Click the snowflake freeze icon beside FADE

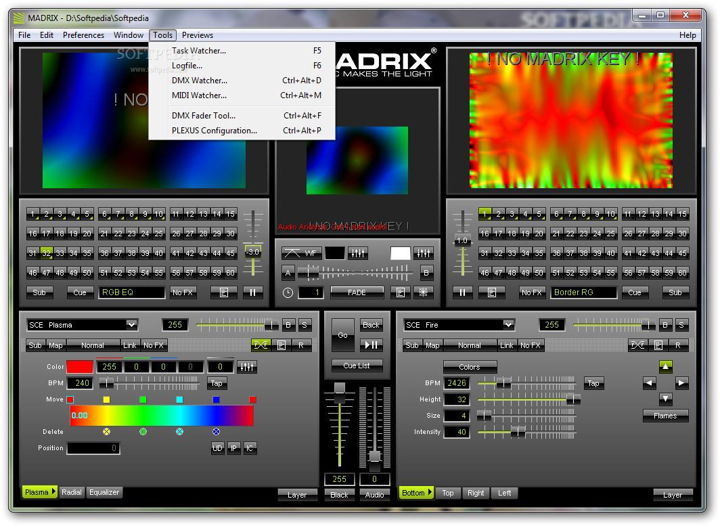pos(424,292)
